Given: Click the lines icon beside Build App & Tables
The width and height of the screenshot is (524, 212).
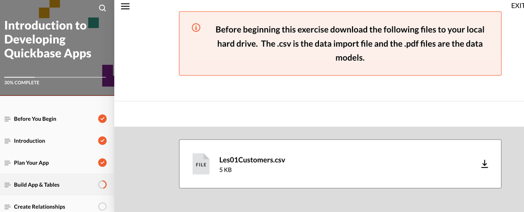Looking at the screenshot, I should pyautogui.click(x=7, y=185).
